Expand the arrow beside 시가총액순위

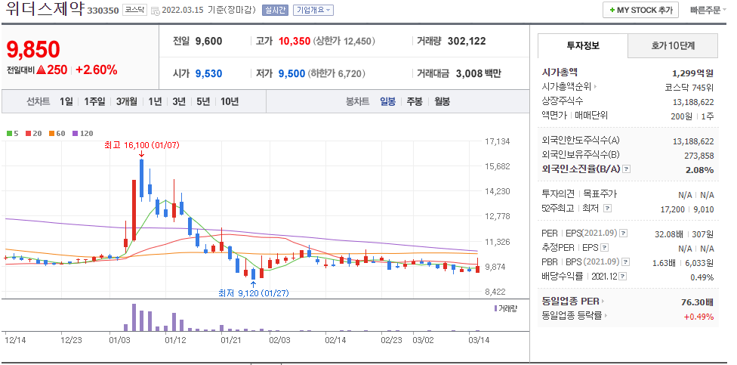tap(595, 87)
